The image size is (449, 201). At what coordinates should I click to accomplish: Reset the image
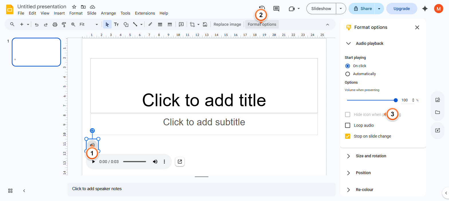click(205, 25)
